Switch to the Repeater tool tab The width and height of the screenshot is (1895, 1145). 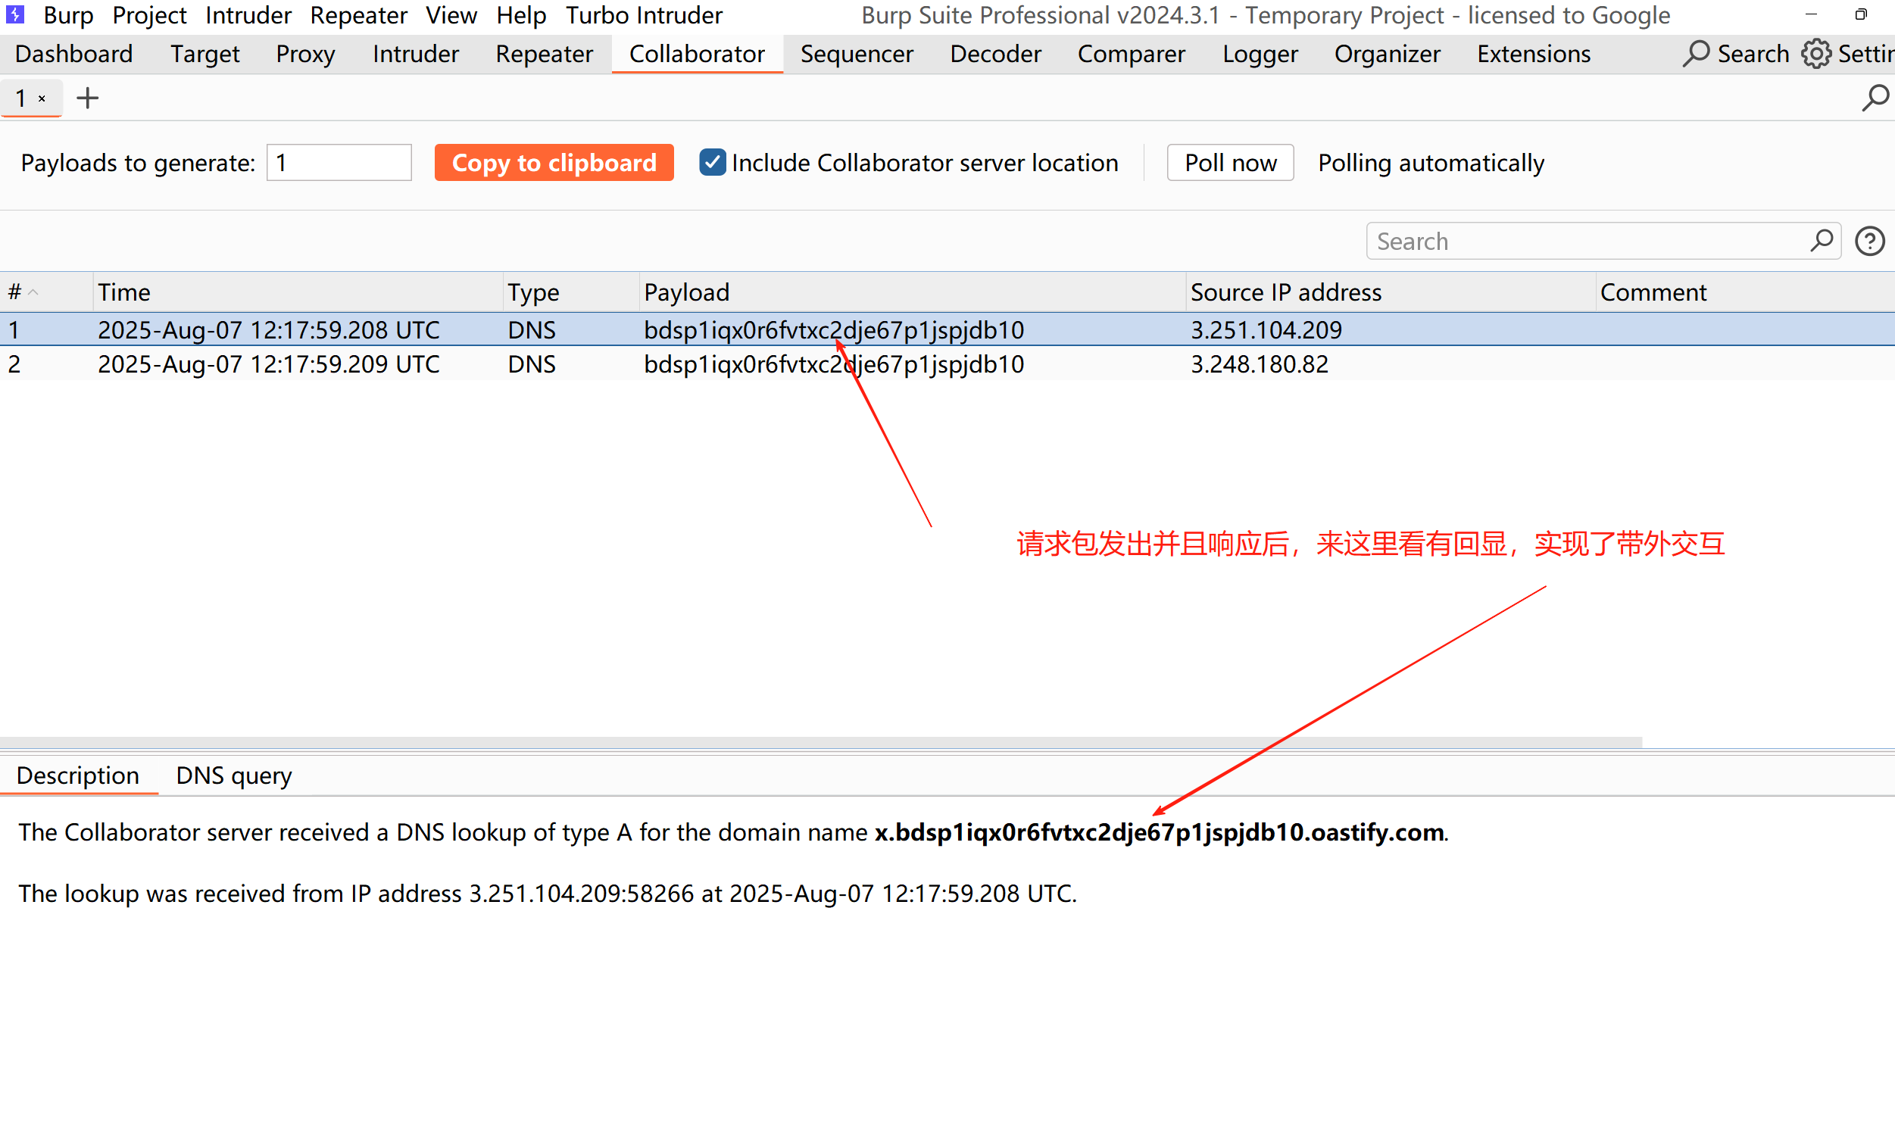(544, 54)
